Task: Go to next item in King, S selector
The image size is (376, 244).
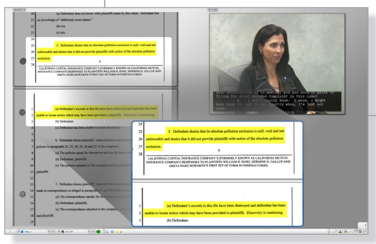Action: (x=49, y=232)
